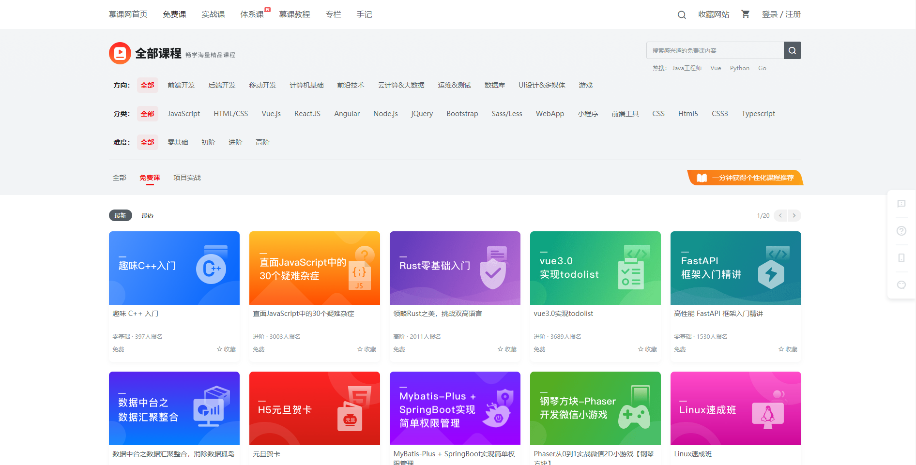This screenshot has height=465, width=916.
Task: Open 手记 in the top navigation
Action: coord(364,15)
